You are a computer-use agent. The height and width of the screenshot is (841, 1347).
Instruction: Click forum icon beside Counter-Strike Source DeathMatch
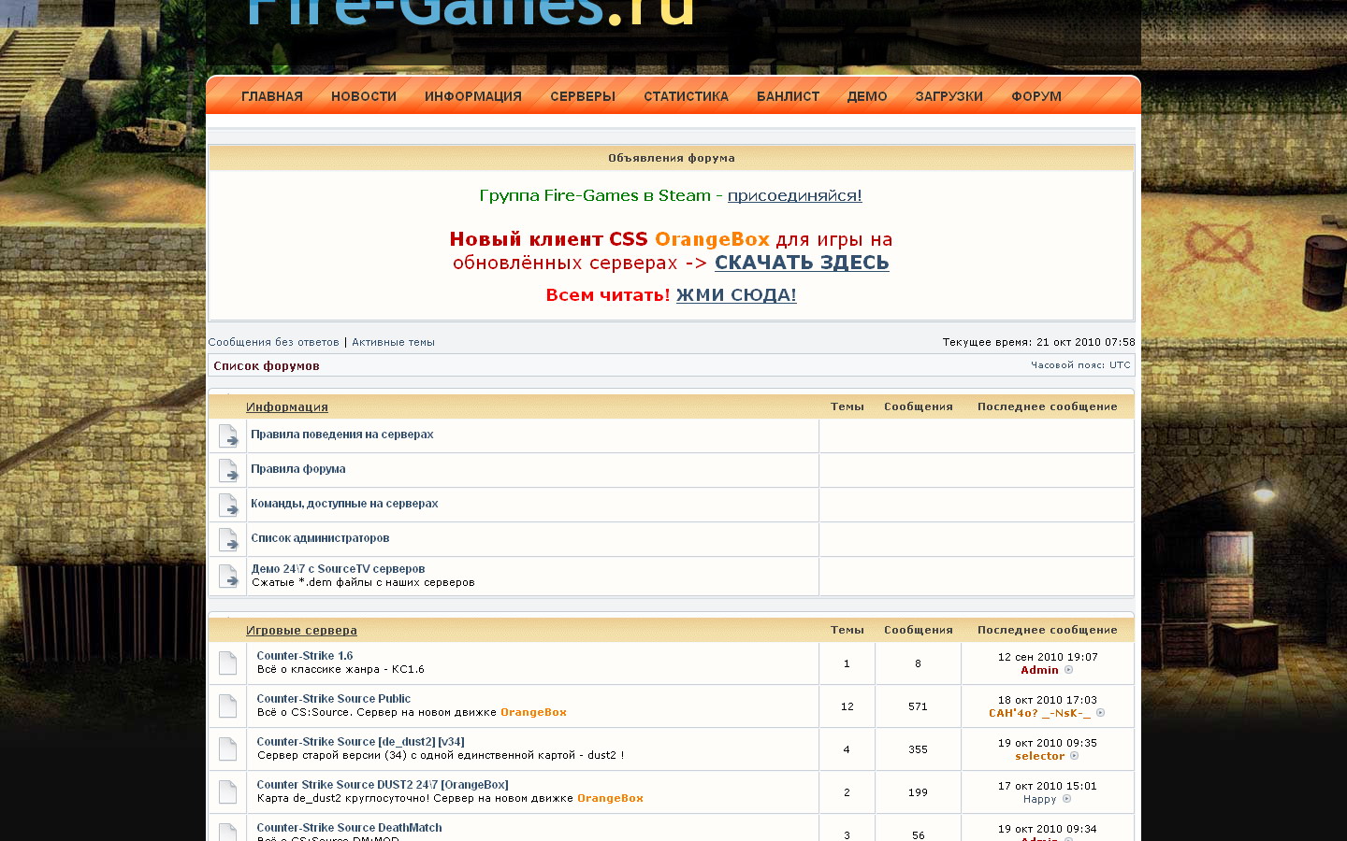coord(227,832)
